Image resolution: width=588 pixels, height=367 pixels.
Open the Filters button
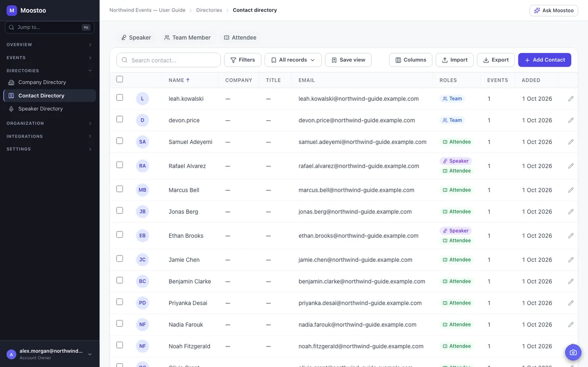pyautogui.click(x=243, y=60)
